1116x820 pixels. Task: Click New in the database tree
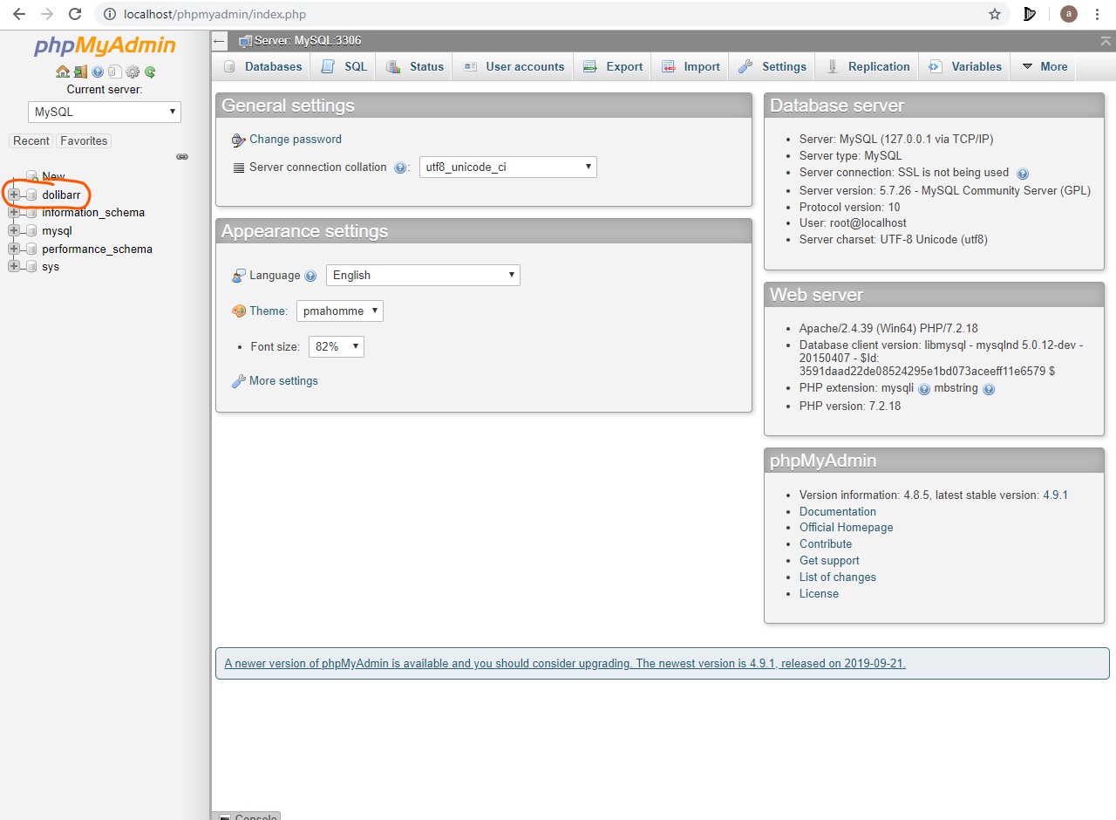pos(53,176)
